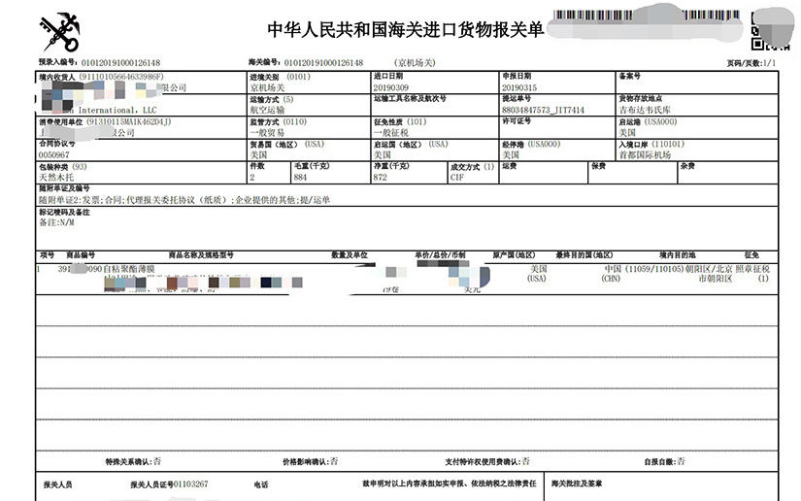Click the 成交方式 value CIF
Image resolution: width=801 pixels, height=501 pixels.
pos(457,178)
